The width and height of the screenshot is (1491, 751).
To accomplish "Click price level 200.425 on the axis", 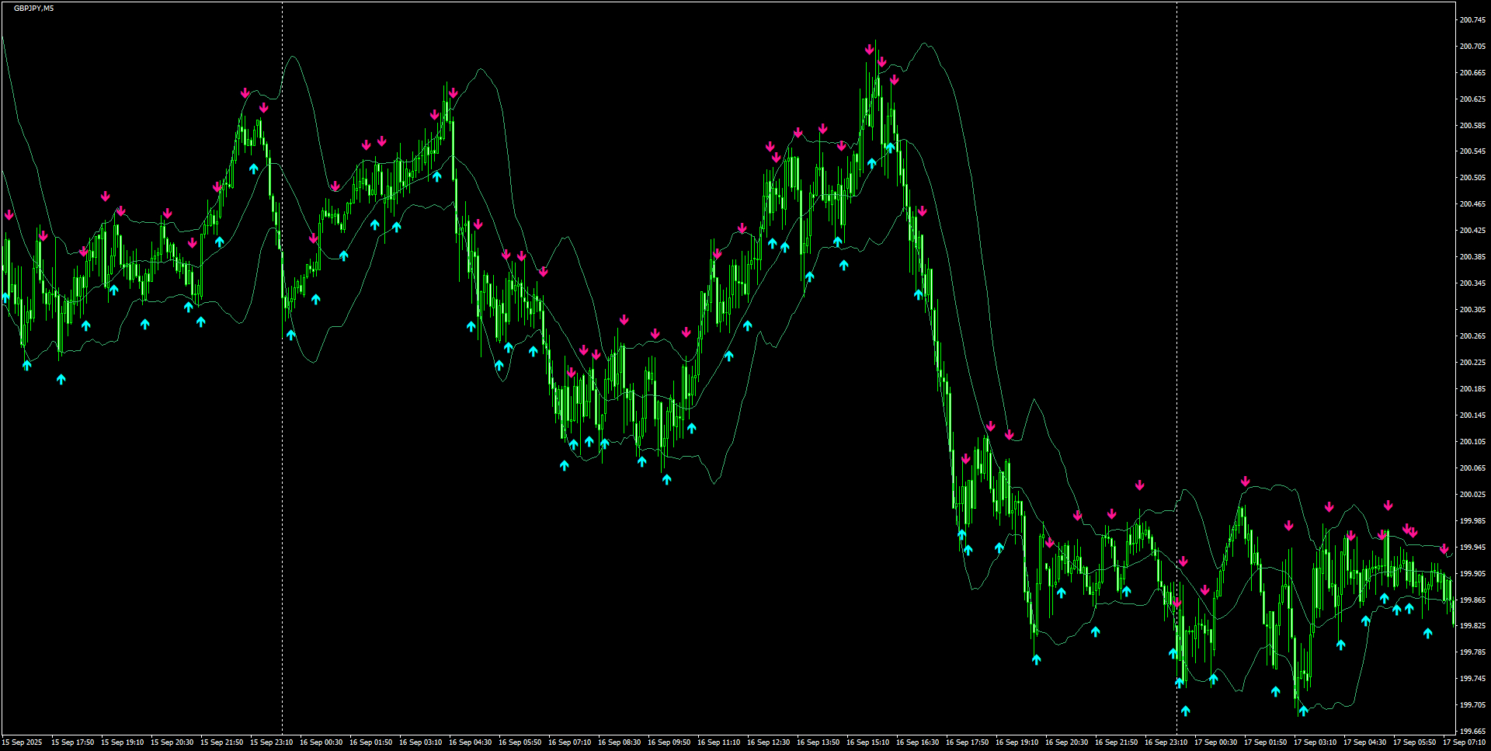I will click(1472, 231).
